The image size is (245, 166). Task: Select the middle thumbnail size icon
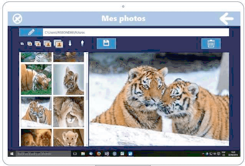pyautogui.click(x=38, y=44)
